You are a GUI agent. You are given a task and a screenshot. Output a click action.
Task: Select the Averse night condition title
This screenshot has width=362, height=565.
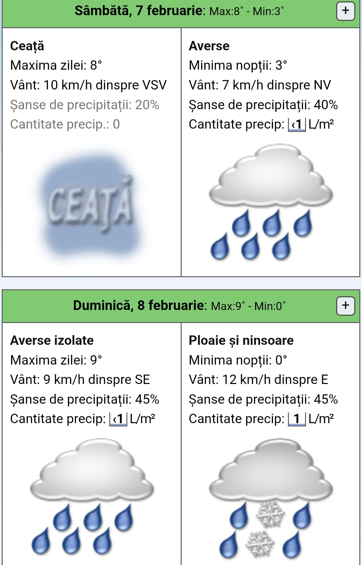coord(209,46)
